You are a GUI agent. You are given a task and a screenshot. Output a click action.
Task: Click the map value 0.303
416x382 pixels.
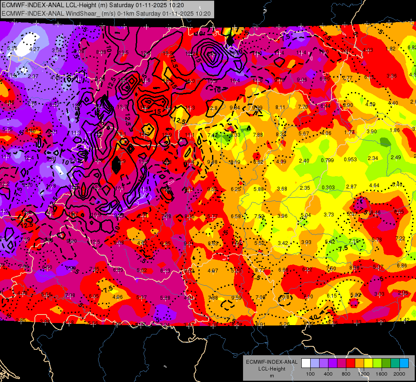click(x=328, y=188)
